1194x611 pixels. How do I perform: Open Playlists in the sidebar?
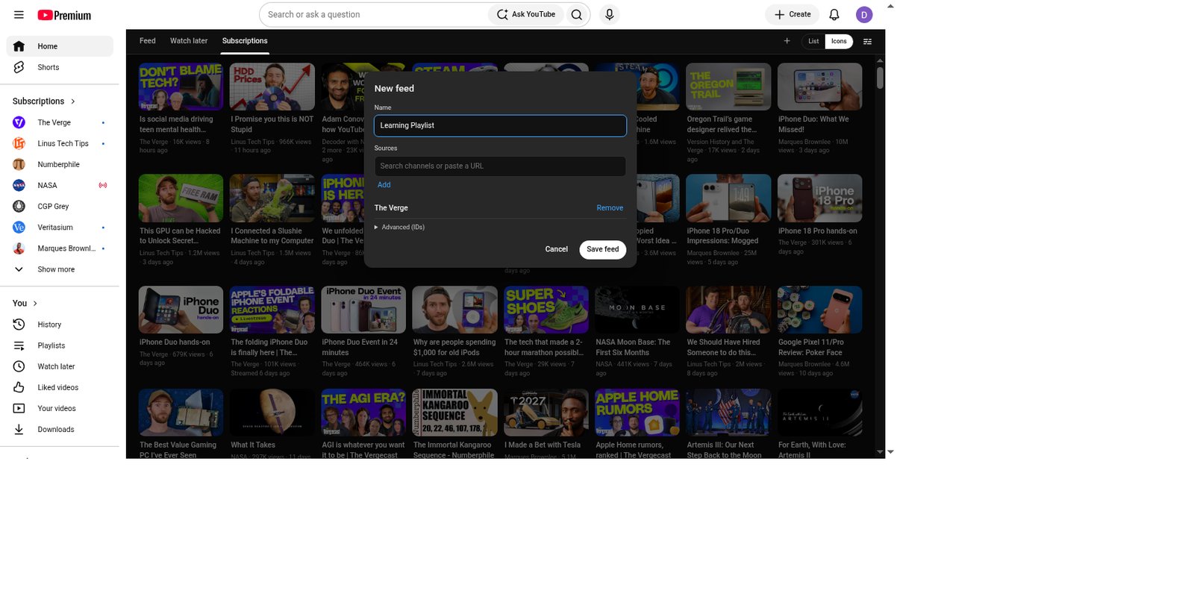click(60, 345)
